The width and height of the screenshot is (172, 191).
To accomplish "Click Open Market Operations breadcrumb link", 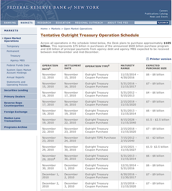I will 78,29.
